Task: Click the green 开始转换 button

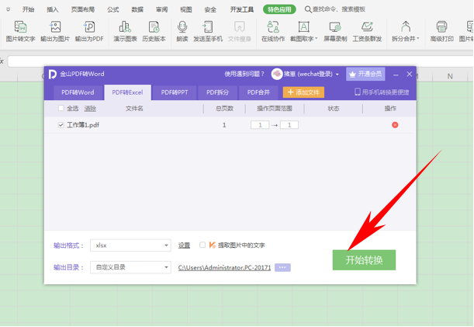Action: pos(364,259)
